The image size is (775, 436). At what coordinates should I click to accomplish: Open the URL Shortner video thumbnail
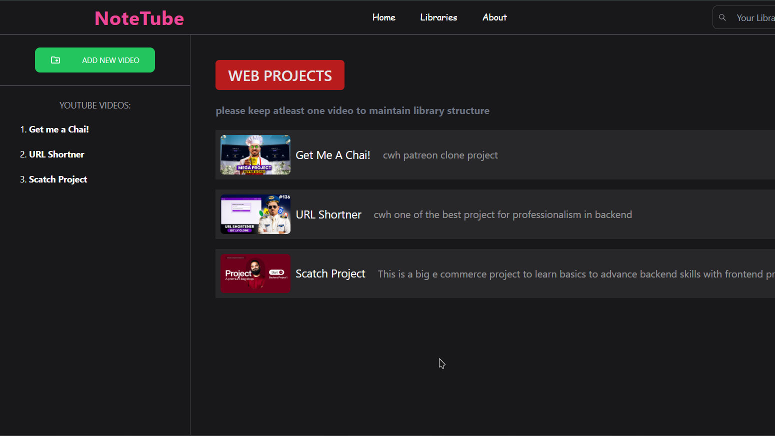[x=255, y=214]
